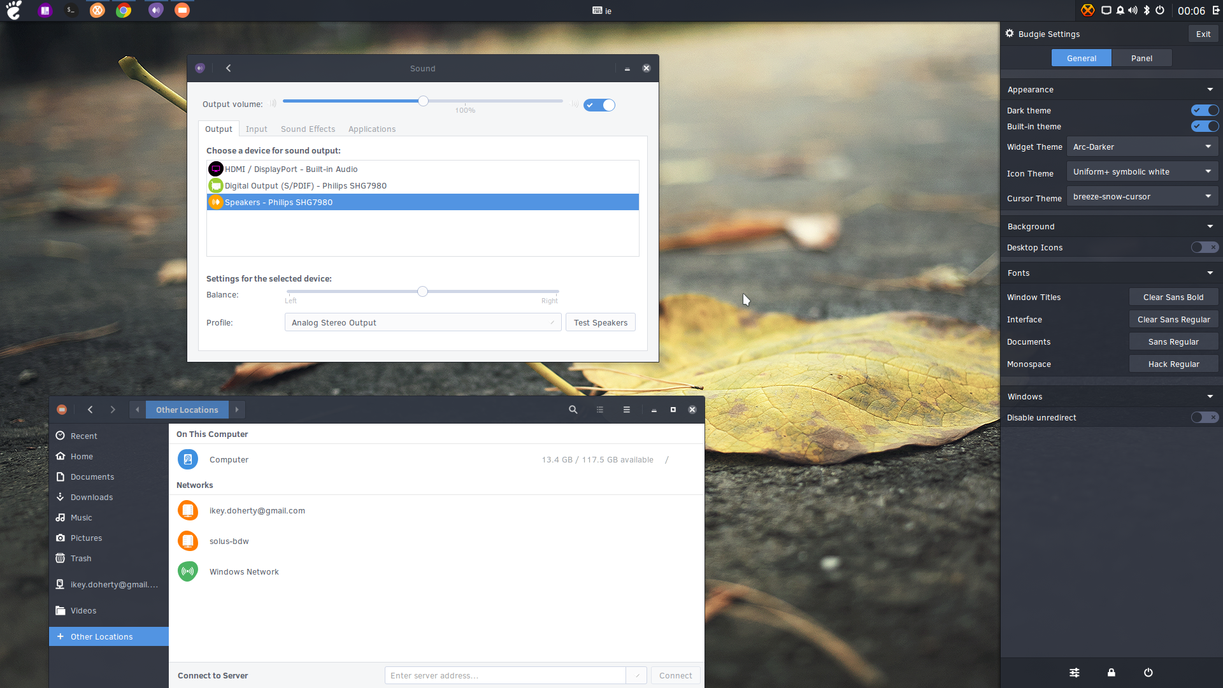Click the power icon in top tray
The image size is (1223, 688).
1160,10
